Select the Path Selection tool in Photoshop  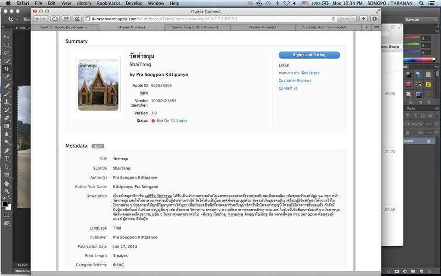[x=7, y=167]
